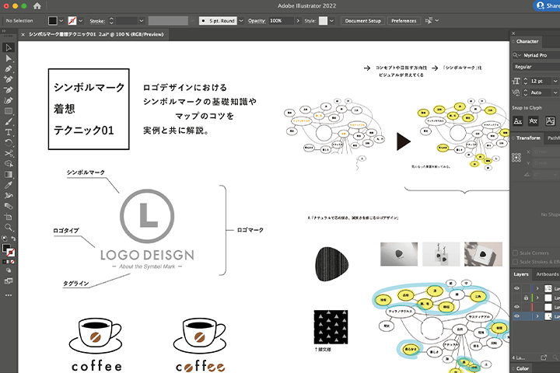Select the シンボルマーク document tab
This screenshot has height=373, width=560.
pyautogui.click(x=96, y=34)
